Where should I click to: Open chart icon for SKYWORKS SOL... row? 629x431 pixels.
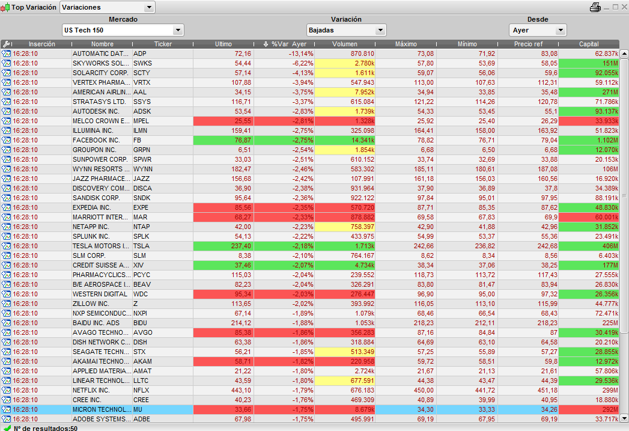tap(6, 63)
